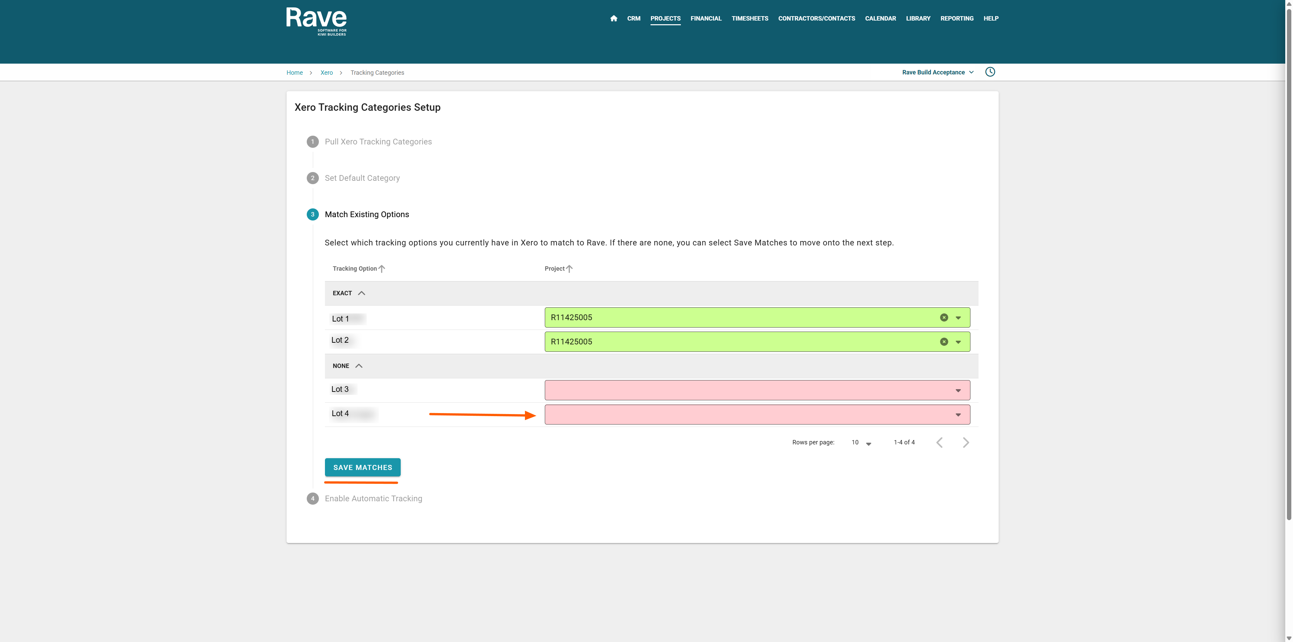
Task: Change rows per page dropdown
Action: 861,443
